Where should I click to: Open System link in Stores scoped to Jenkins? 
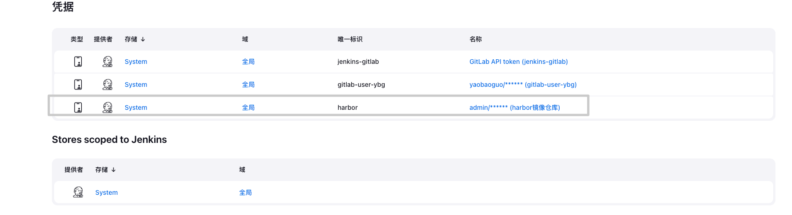107,192
